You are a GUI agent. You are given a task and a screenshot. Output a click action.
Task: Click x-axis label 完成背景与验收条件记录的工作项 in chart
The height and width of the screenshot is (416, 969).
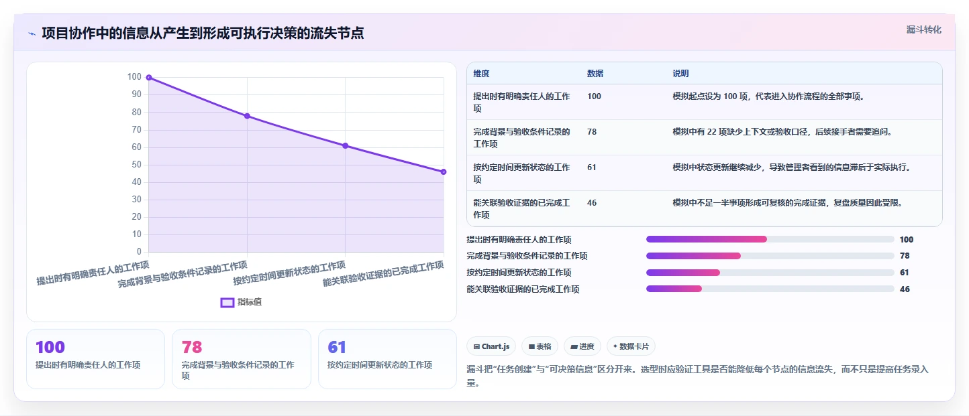(x=183, y=275)
